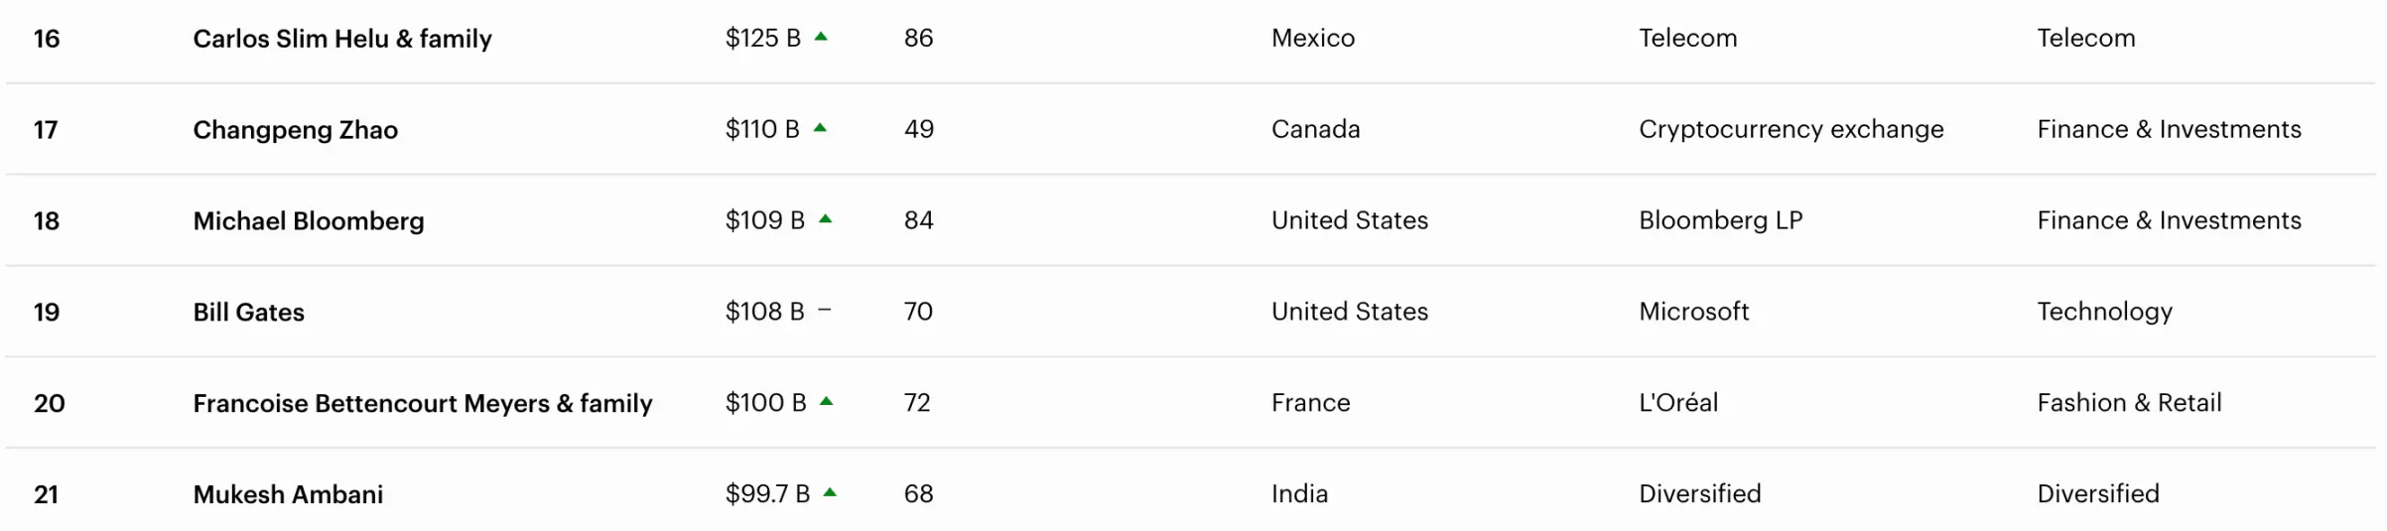
Task: Click Mexico country cell
Action: pyautogui.click(x=1312, y=38)
